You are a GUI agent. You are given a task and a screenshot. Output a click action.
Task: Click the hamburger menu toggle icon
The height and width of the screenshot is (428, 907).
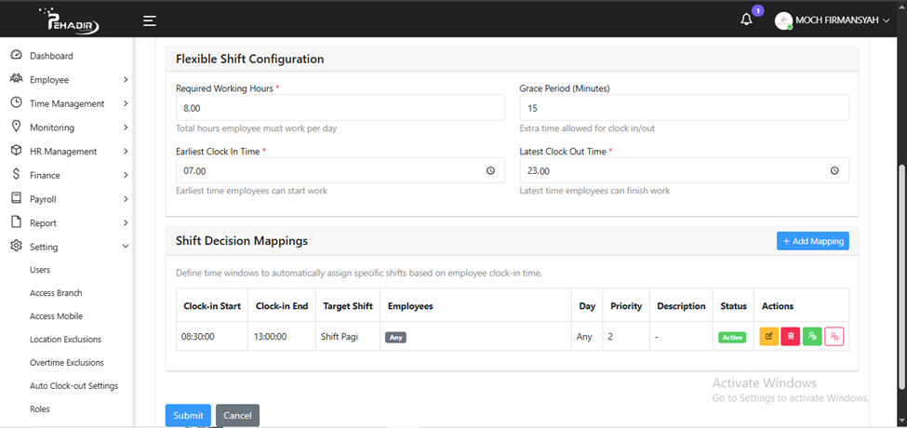click(x=150, y=20)
